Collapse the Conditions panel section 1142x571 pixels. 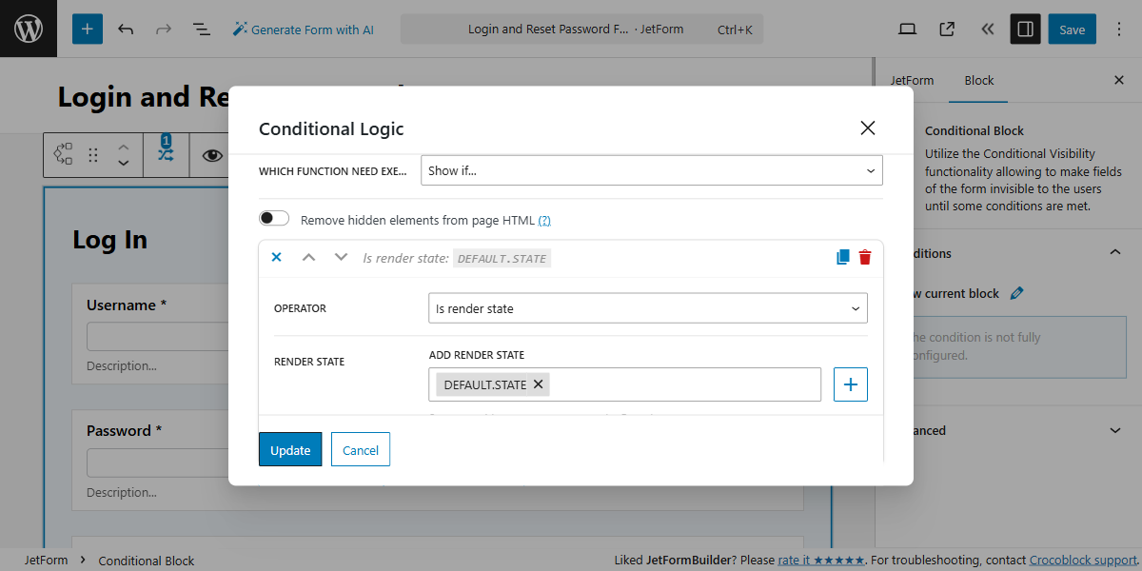click(x=1115, y=252)
